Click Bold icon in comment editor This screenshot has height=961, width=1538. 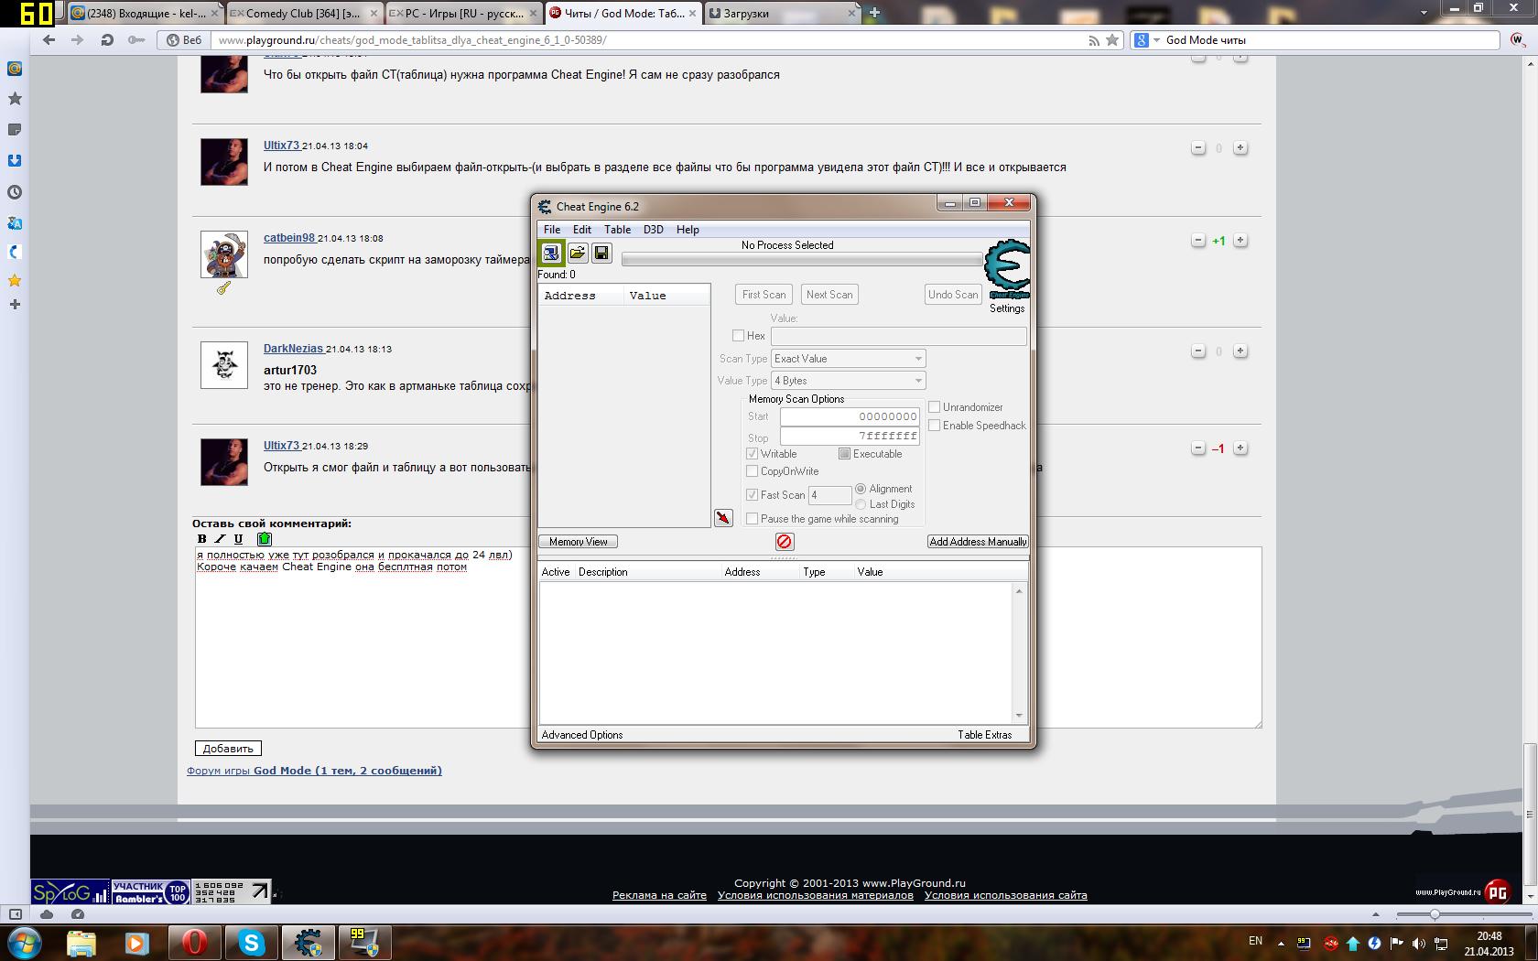(x=202, y=539)
